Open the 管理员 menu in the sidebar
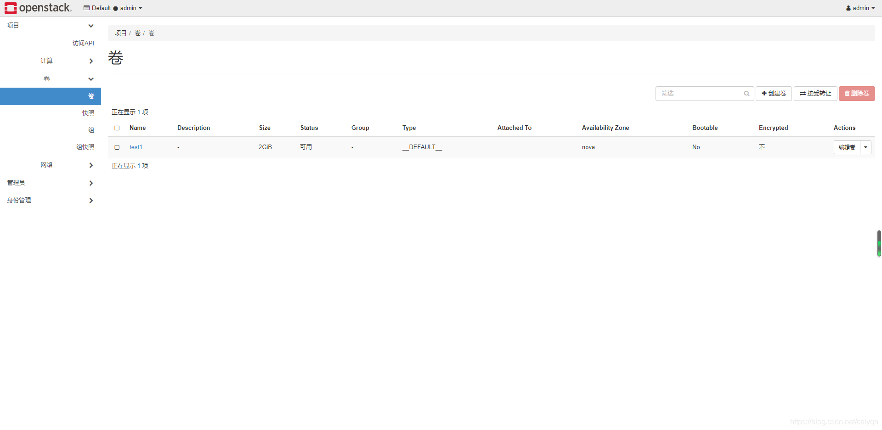Image resolution: width=882 pixels, height=430 pixels. coord(16,183)
